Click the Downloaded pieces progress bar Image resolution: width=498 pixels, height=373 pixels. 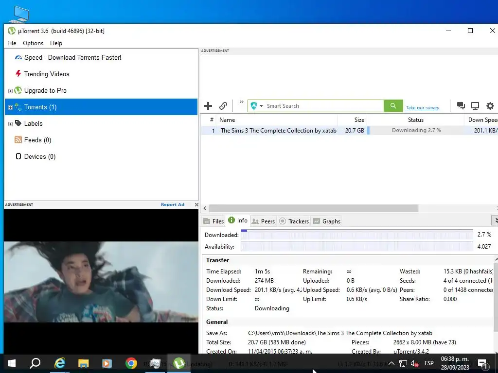tap(356, 235)
